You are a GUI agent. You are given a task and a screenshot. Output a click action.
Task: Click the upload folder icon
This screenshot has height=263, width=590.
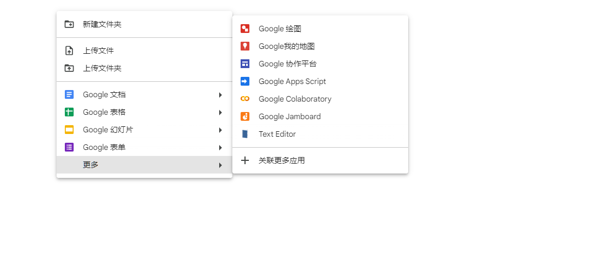coord(69,68)
